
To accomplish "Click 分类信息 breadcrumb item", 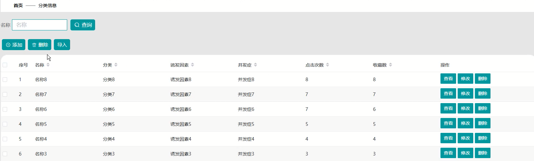I will 47,5.
